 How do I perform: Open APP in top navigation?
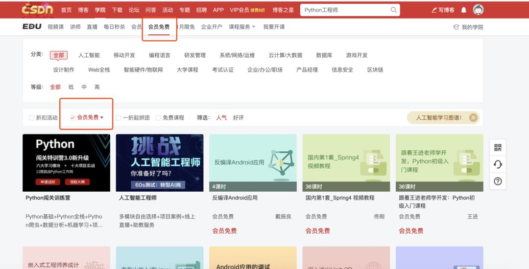coord(218,10)
